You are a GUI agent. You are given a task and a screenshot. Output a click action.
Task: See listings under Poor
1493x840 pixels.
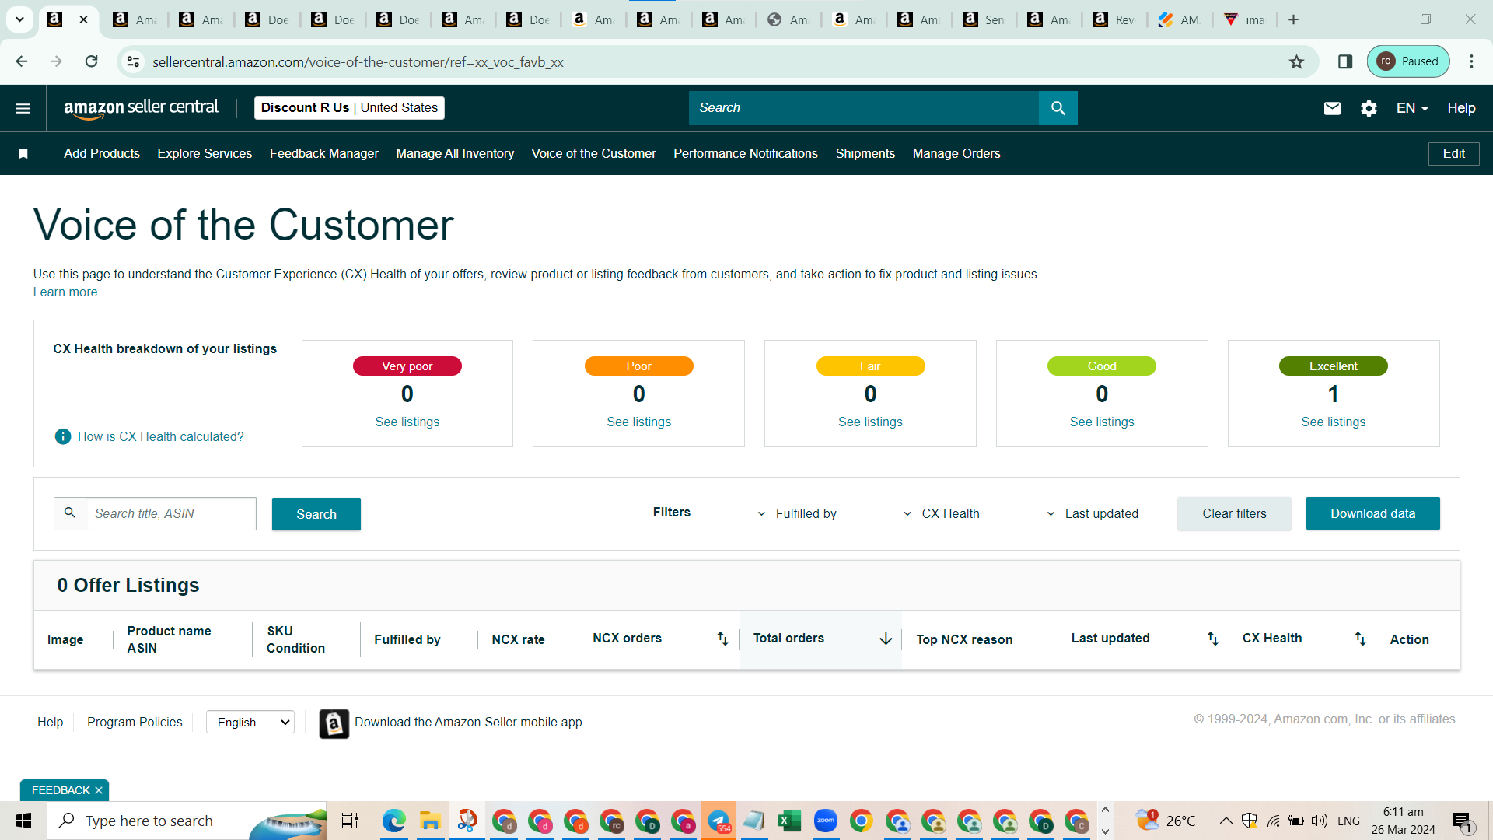pyautogui.click(x=638, y=422)
